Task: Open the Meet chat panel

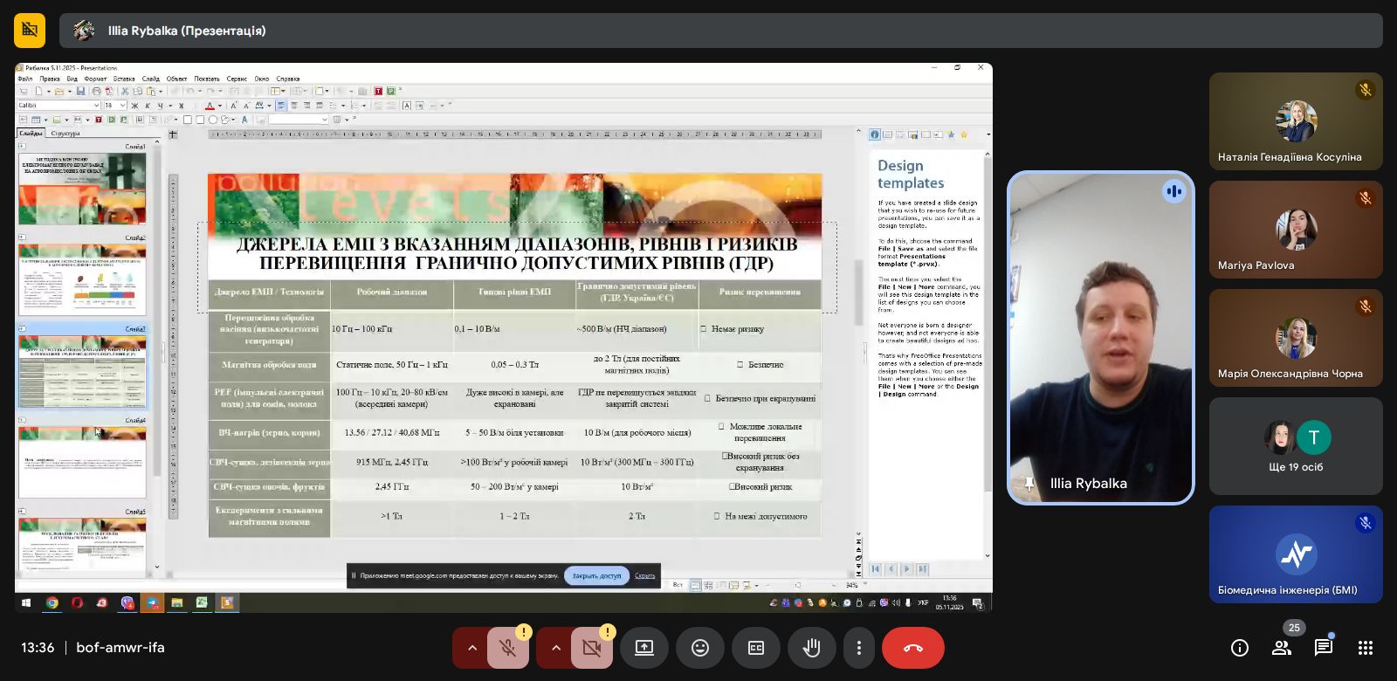Action: click(x=1324, y=648)
